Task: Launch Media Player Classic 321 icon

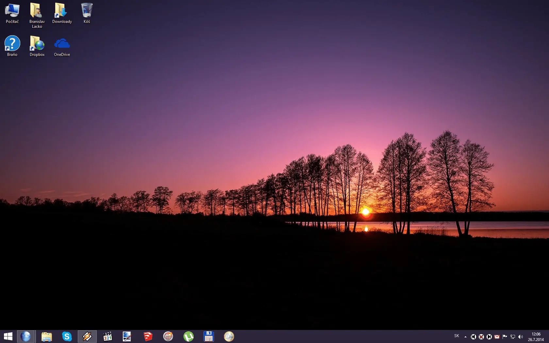Action: click(108, 336)
